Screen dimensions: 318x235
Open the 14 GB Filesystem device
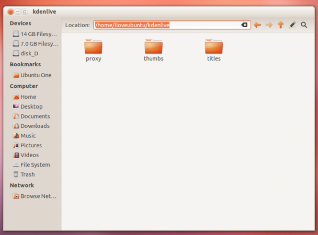pos(35,34)
